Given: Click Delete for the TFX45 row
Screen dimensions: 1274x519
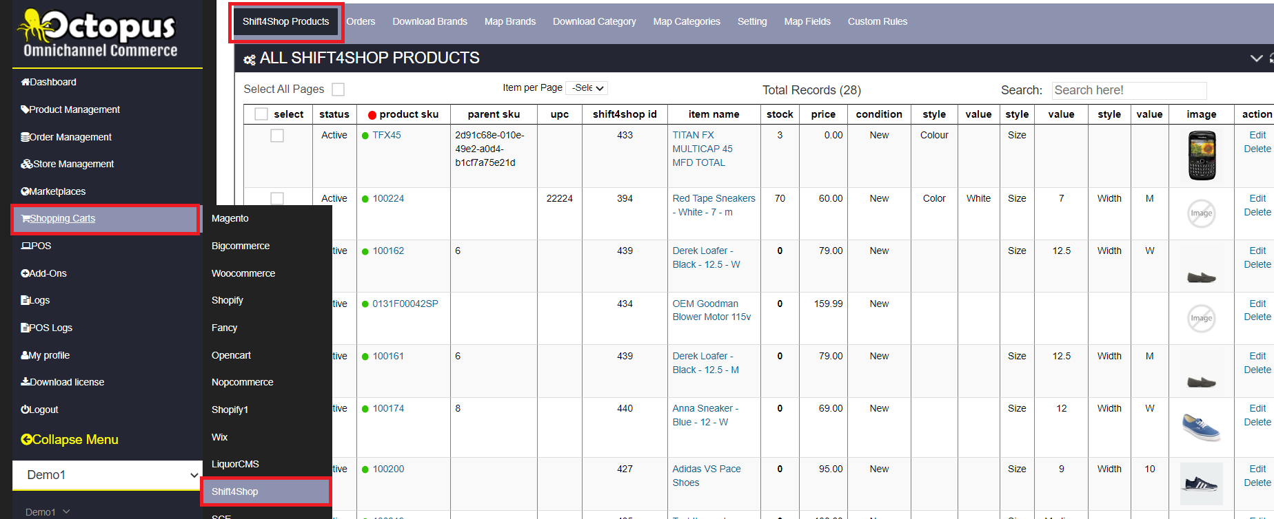Looking at the screenshot, I should tap(1257, 149).
